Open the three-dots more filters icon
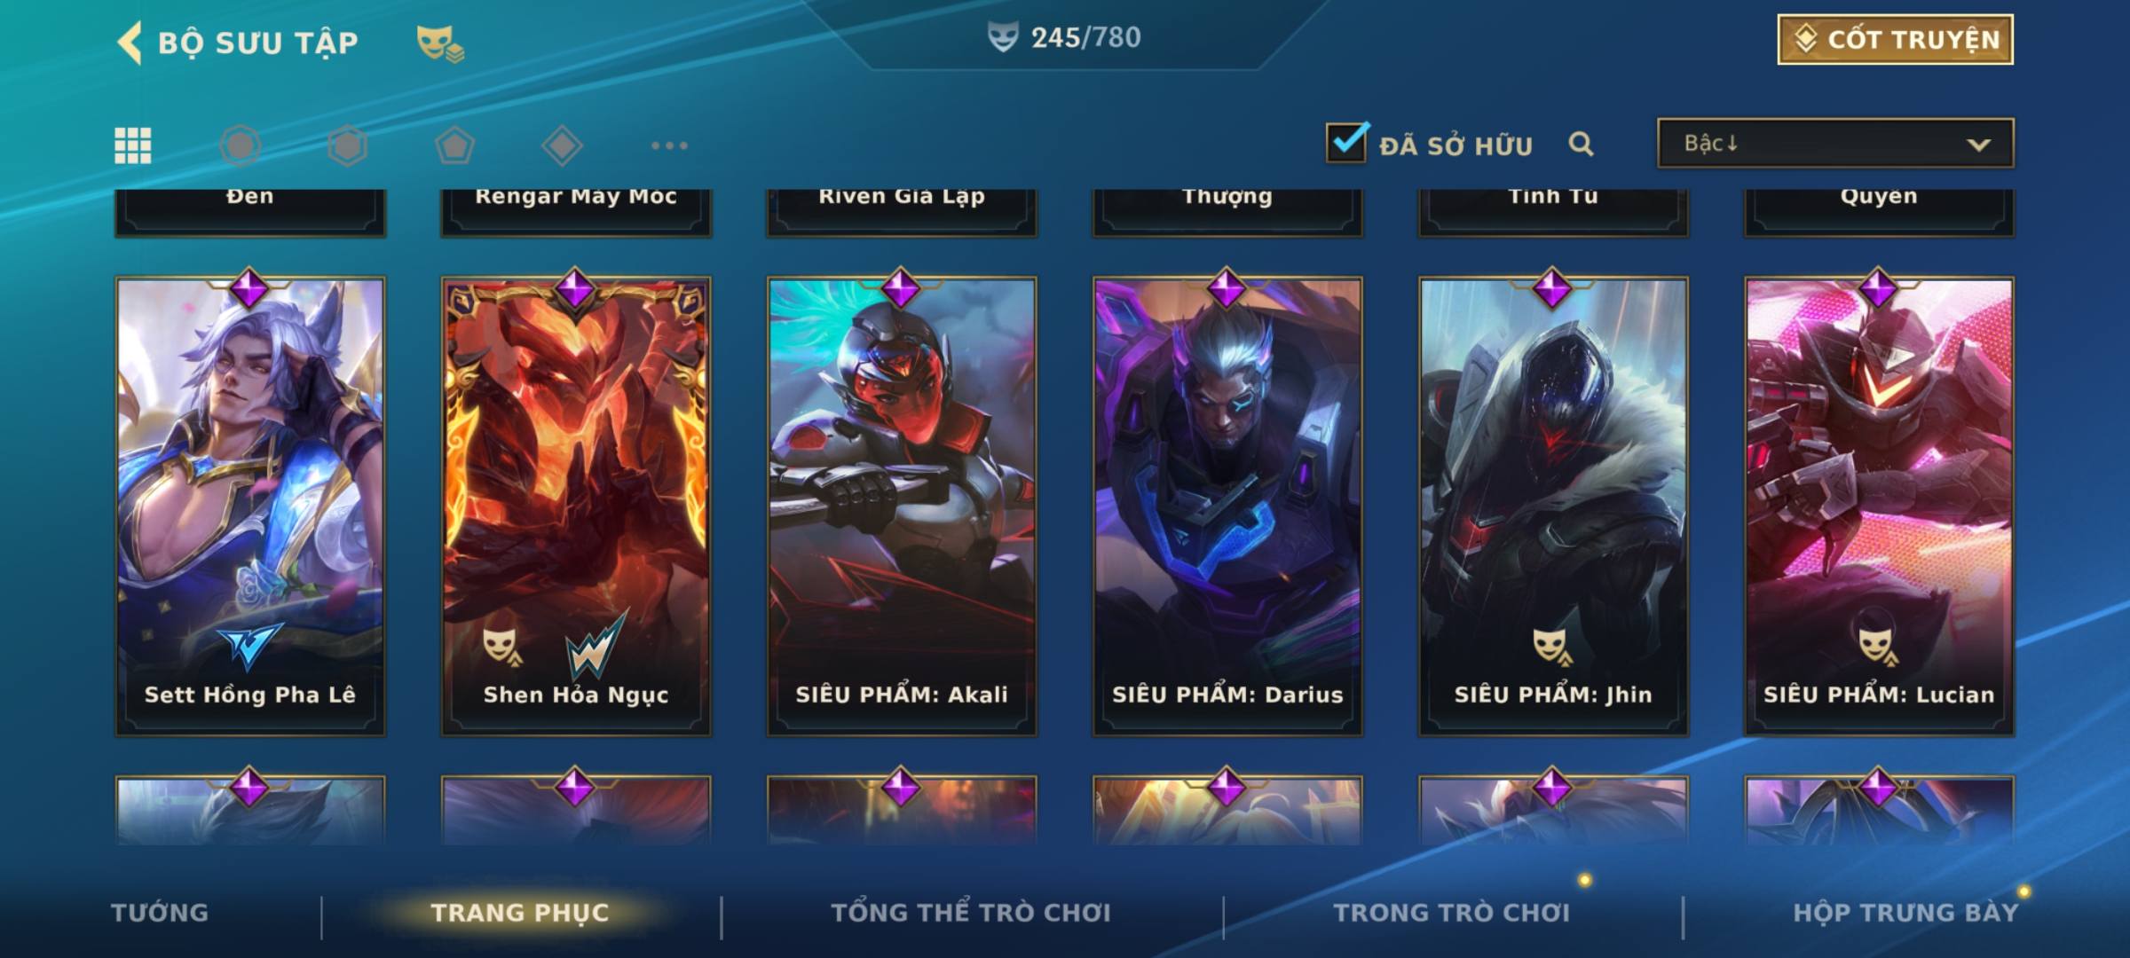Viewport: 2130px width, 958px height. (669, 145)
